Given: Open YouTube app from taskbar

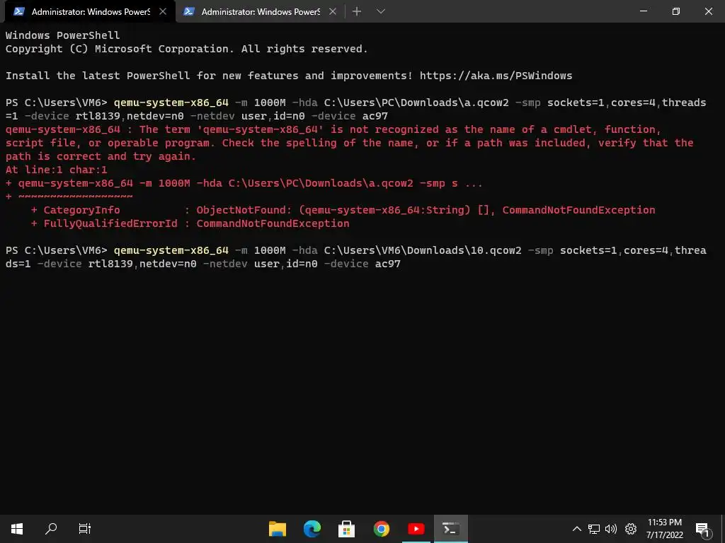Looking at the screenshot, I should point(416,529).
